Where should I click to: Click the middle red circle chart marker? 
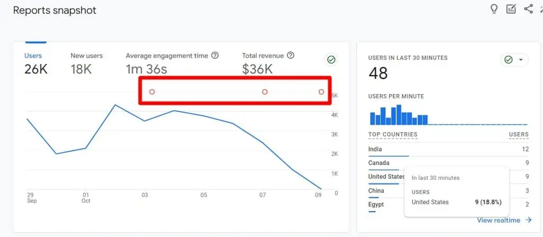pyautogui.click(x=265, y=92)
